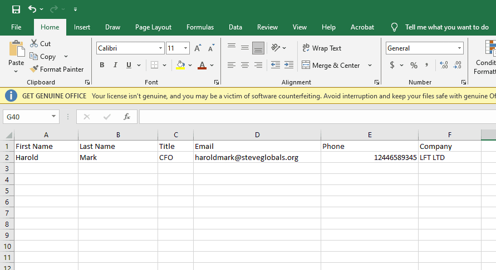Viewport: 496px width, 270px height.
Task: Expand the General number format dropdown
Action: tap(459, 48)
